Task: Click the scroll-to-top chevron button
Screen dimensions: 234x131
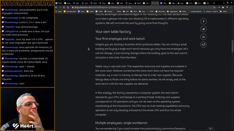Action: [210, 128]
